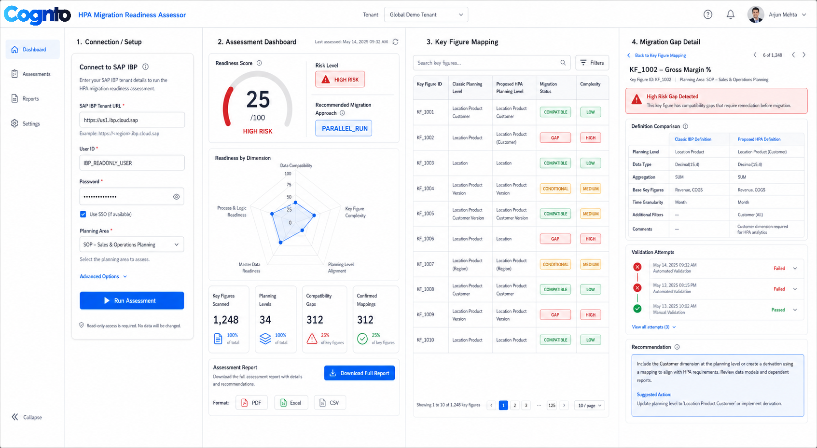Go to page 2 of key figures
817x448 pixels.
pyautogui.click(x=515, y=406)
